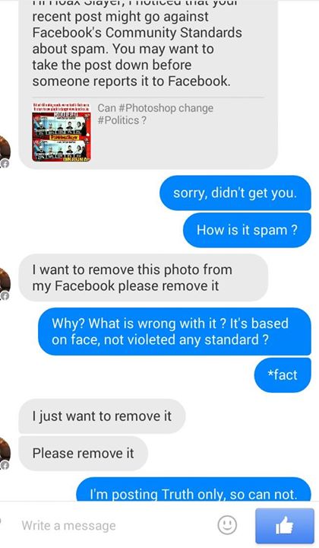
Task: Focus the 'Write a message' field
Action: click(x=115, y=525)
